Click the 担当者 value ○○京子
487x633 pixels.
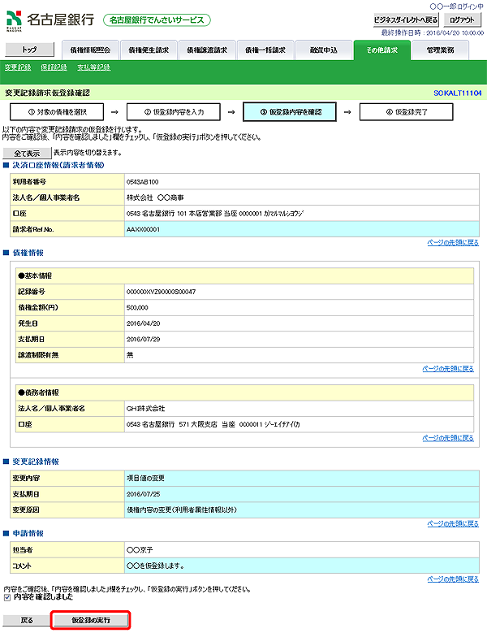140,550
